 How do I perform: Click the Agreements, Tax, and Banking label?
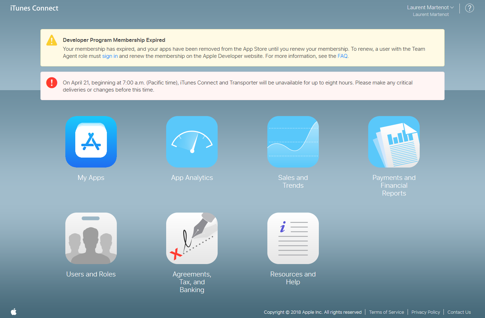point(192,282)
